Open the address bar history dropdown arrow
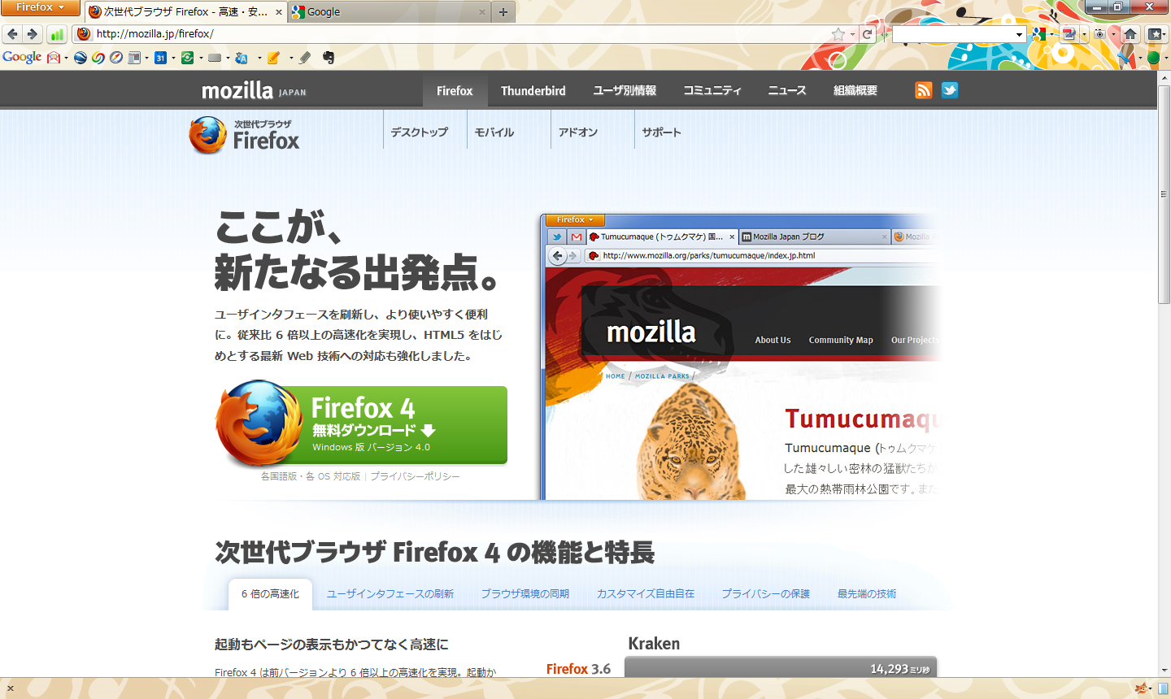Image resolution: width=1171 pixels, height=699 pixels. tap(852, 34)
